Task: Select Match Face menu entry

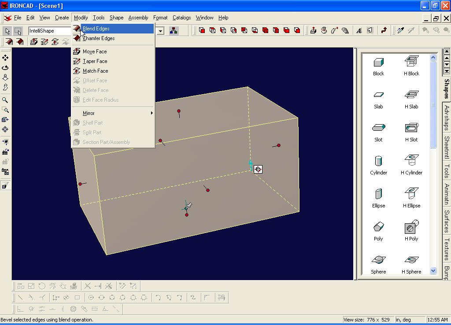Action: [x=113, y=71]
